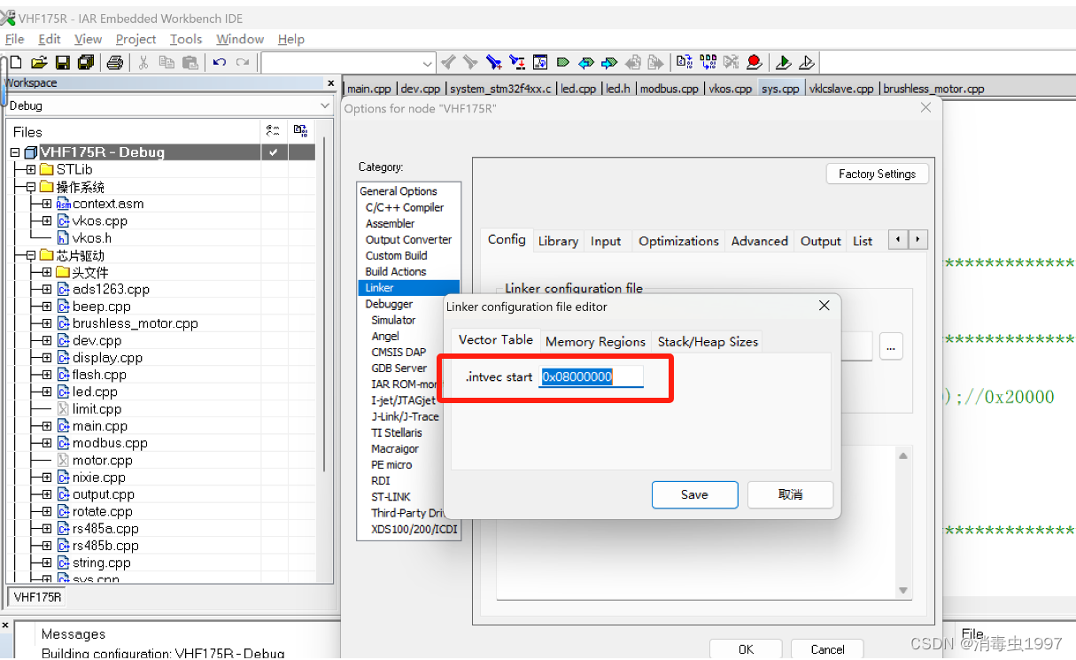
Task: Click the Options lower pane scroll-down arrow
Action: pyautogui.click(x=903, y=590)
